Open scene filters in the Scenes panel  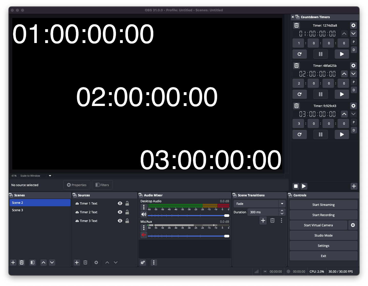point(33,262)
